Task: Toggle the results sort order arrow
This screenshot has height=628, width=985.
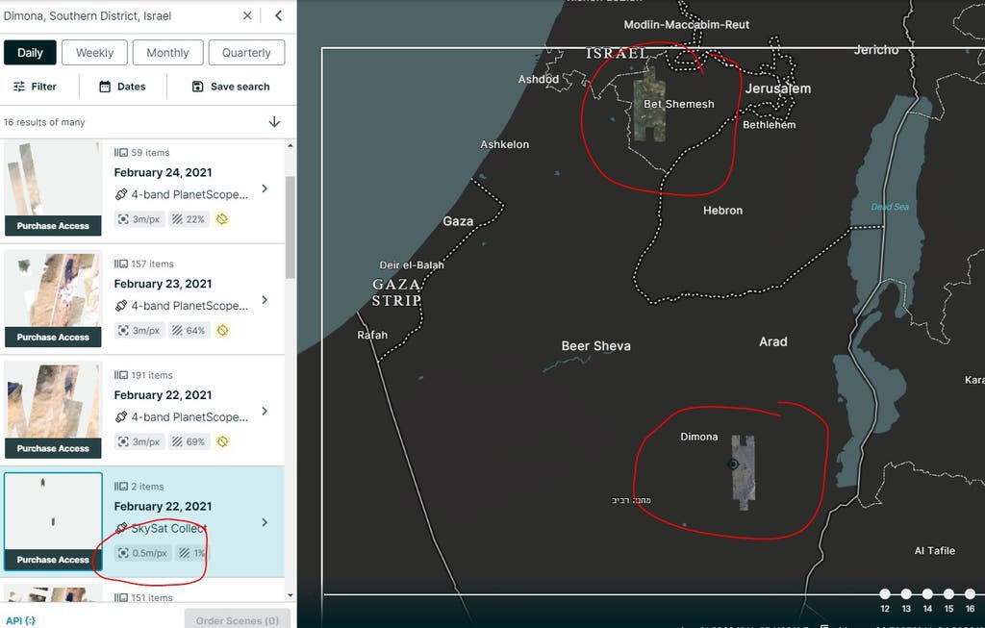Action: pyautogui.click(x=274, y=122)
